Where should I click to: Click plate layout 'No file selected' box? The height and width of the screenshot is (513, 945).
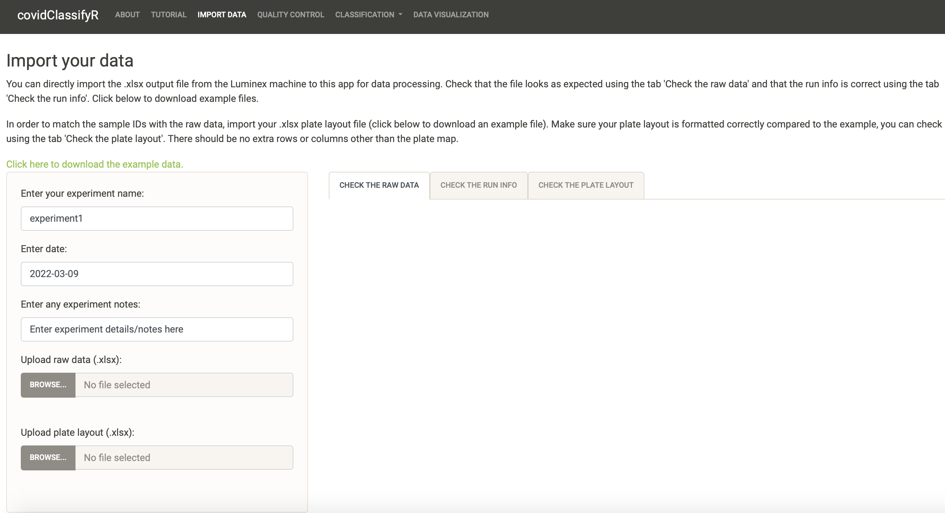point(184,458)
